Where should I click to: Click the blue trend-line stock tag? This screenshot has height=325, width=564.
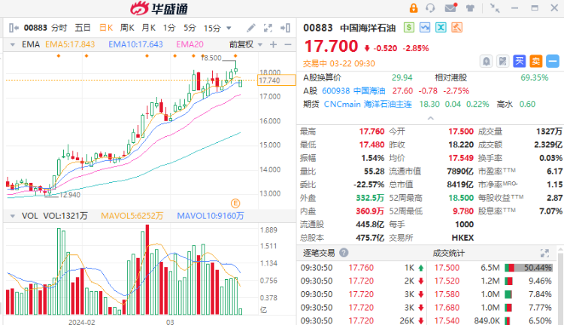[425, 27]
